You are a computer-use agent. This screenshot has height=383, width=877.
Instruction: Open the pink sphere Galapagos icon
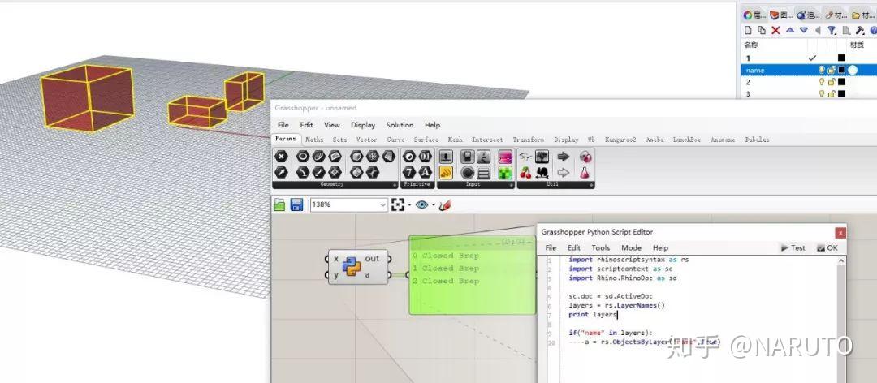click(x=584, y=156)
